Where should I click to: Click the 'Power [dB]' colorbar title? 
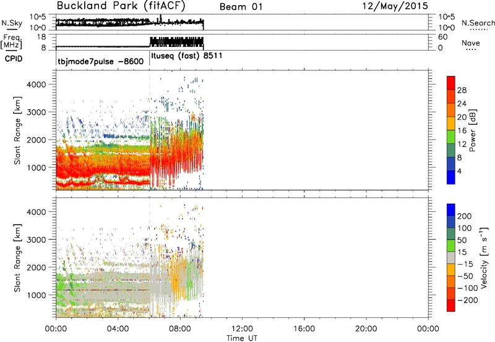(x=472, y=130)
